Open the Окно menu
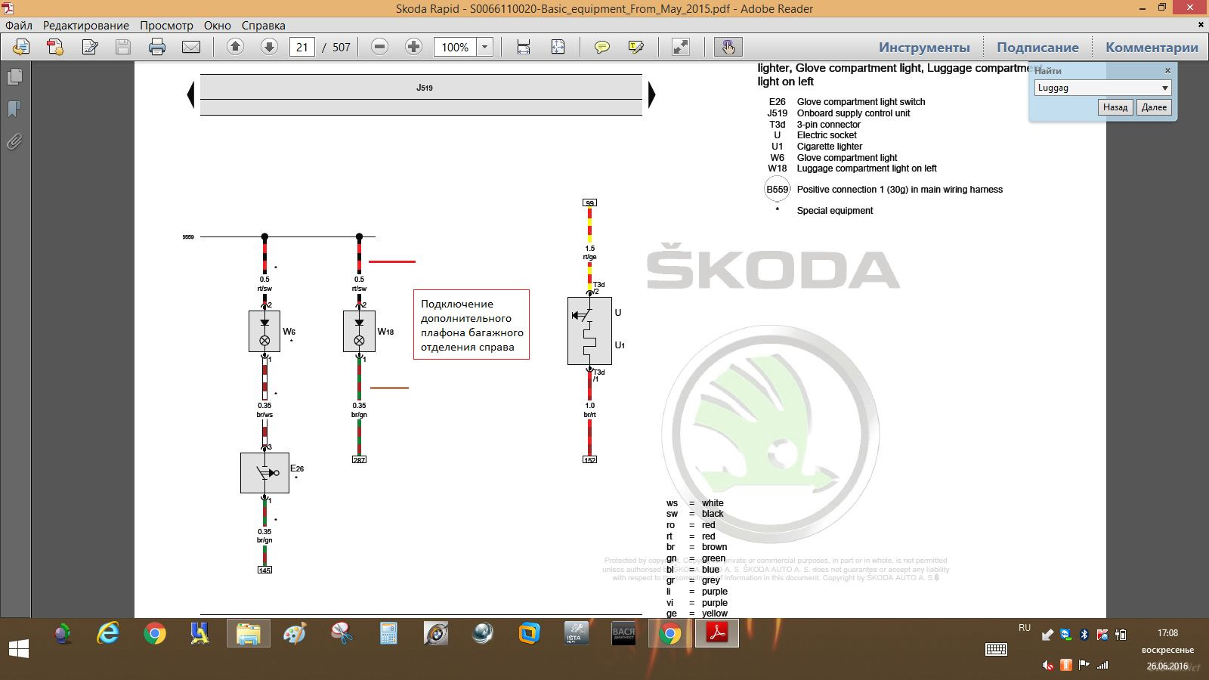Image resolution: width=1209 pixels, height=680 pixels. [x=218, y=25]
